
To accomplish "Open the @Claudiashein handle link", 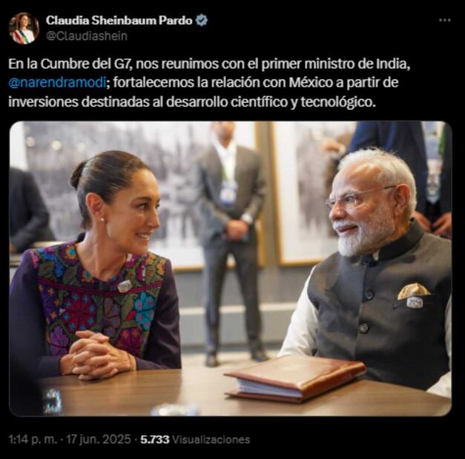I will pos(87,36).
